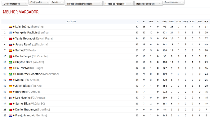This screenshot has height=117, width=214.
Task: Open Luis Suárez player page
Action: (x=23, y=27)
